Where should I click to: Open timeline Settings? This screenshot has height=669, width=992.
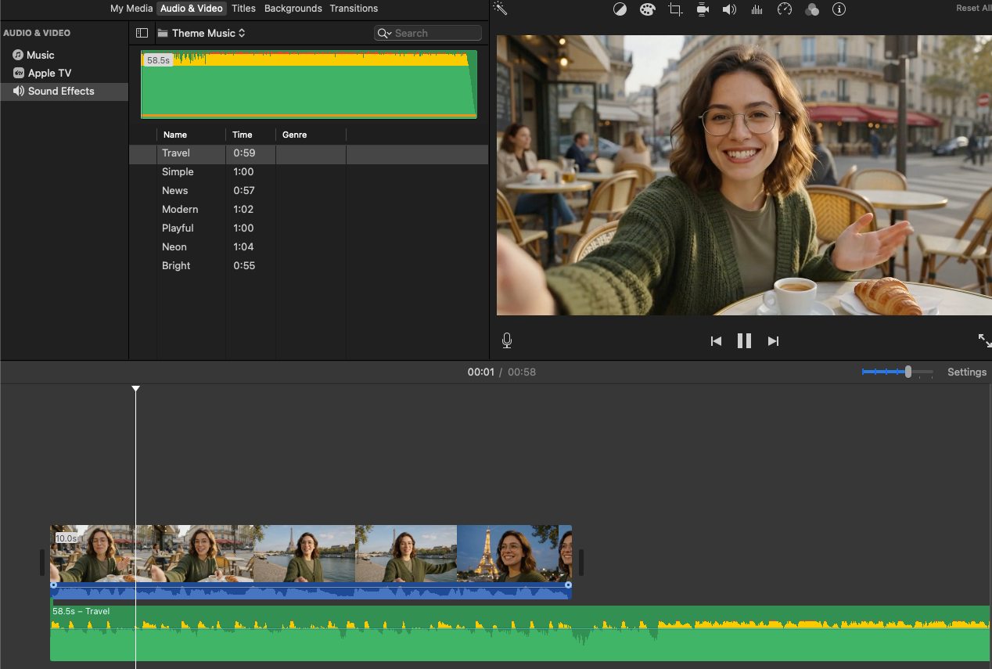coord(967,372)
